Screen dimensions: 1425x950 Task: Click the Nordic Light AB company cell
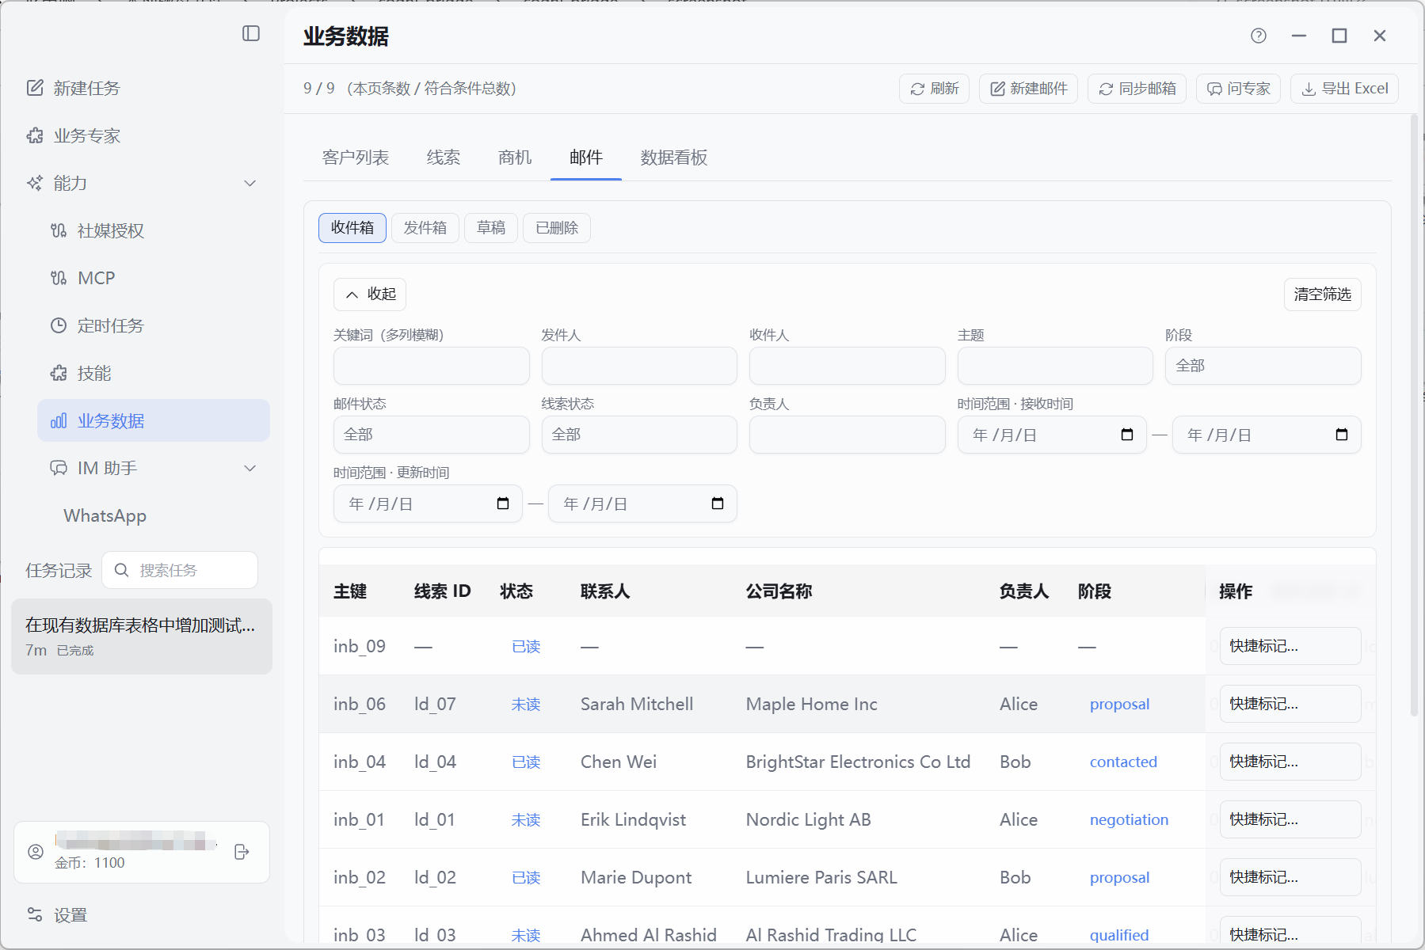coord(808,819)
